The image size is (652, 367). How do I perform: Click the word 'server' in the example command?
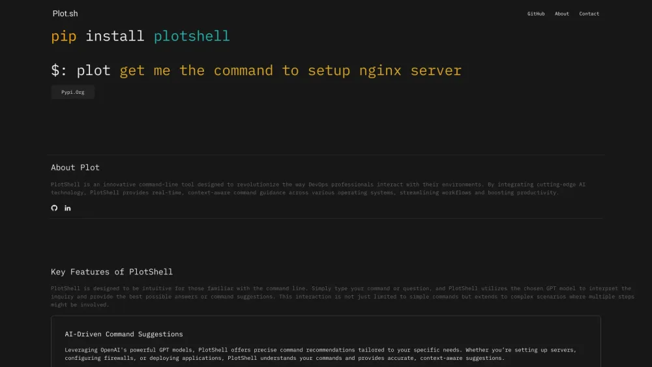coord(436,70)
